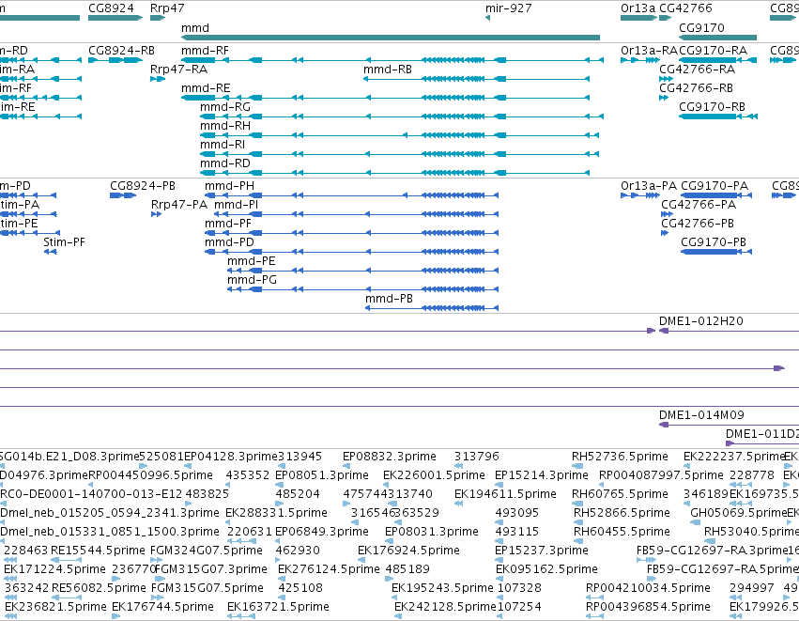Click the EP15237.3prime EST label
799x621 pixels.
542,551
